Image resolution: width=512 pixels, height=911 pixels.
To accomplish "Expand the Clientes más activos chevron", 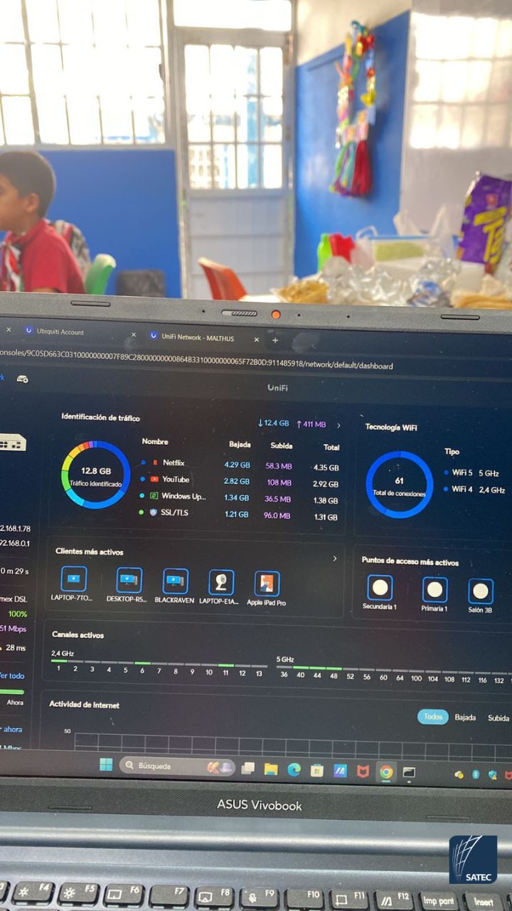I will (x=335, y=559).
